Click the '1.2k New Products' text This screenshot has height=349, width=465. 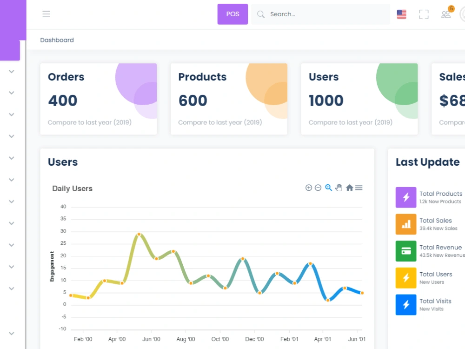pyautogui.click(x=440, y=201)
